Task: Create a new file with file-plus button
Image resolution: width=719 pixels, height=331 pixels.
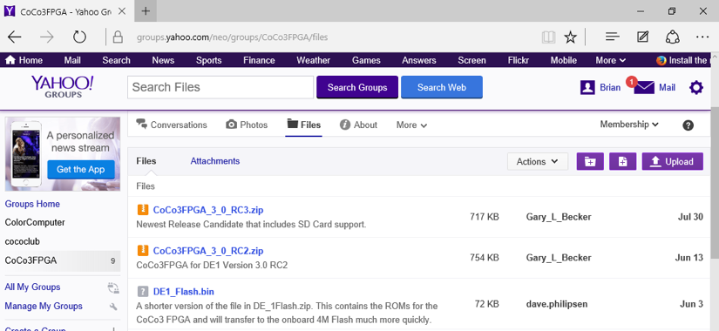Action: pos(623,161)
